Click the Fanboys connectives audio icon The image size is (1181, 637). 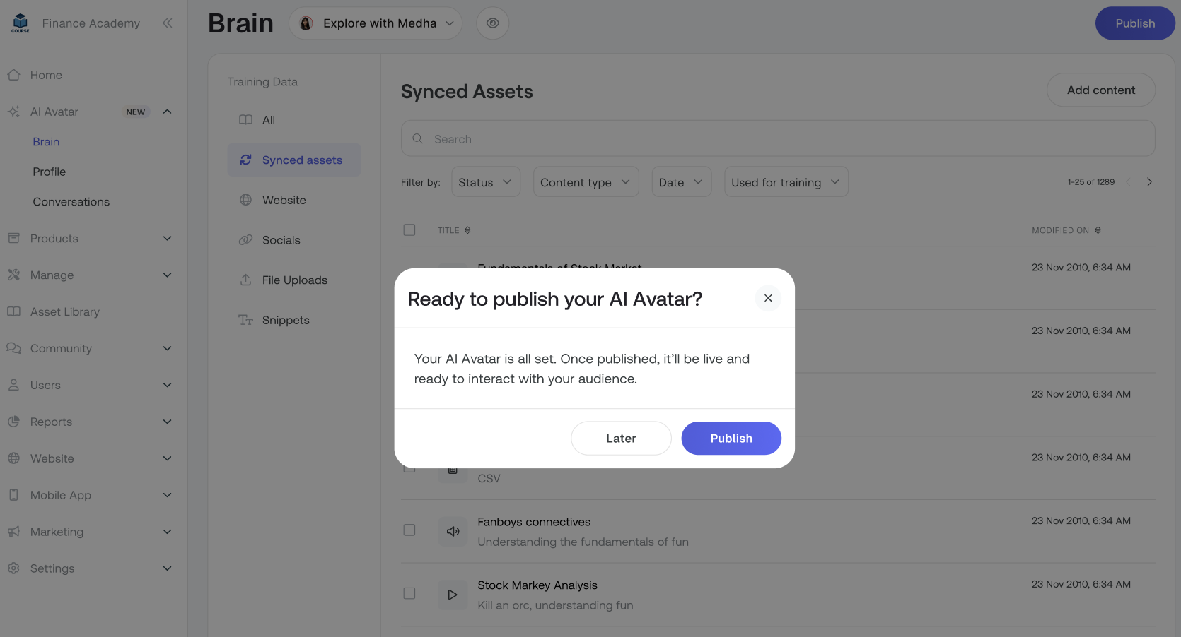(x=453, y=531)
